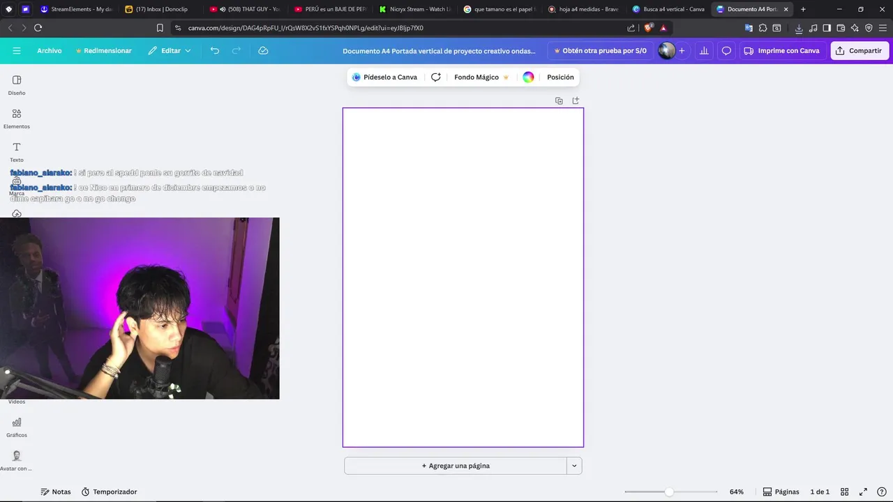
Task: Switch to the hoja a4 medidas tab
Action: pyautogui.click(x=583, y=9)
